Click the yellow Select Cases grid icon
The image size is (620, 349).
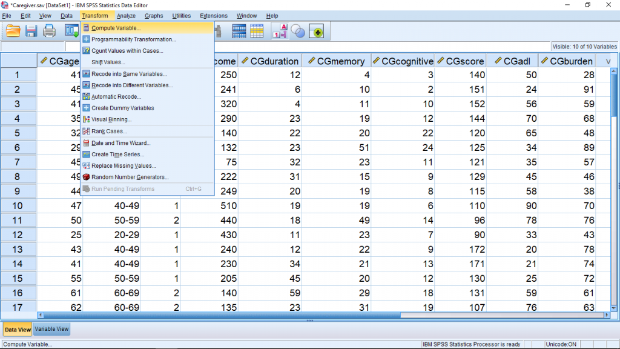point(257,32)
